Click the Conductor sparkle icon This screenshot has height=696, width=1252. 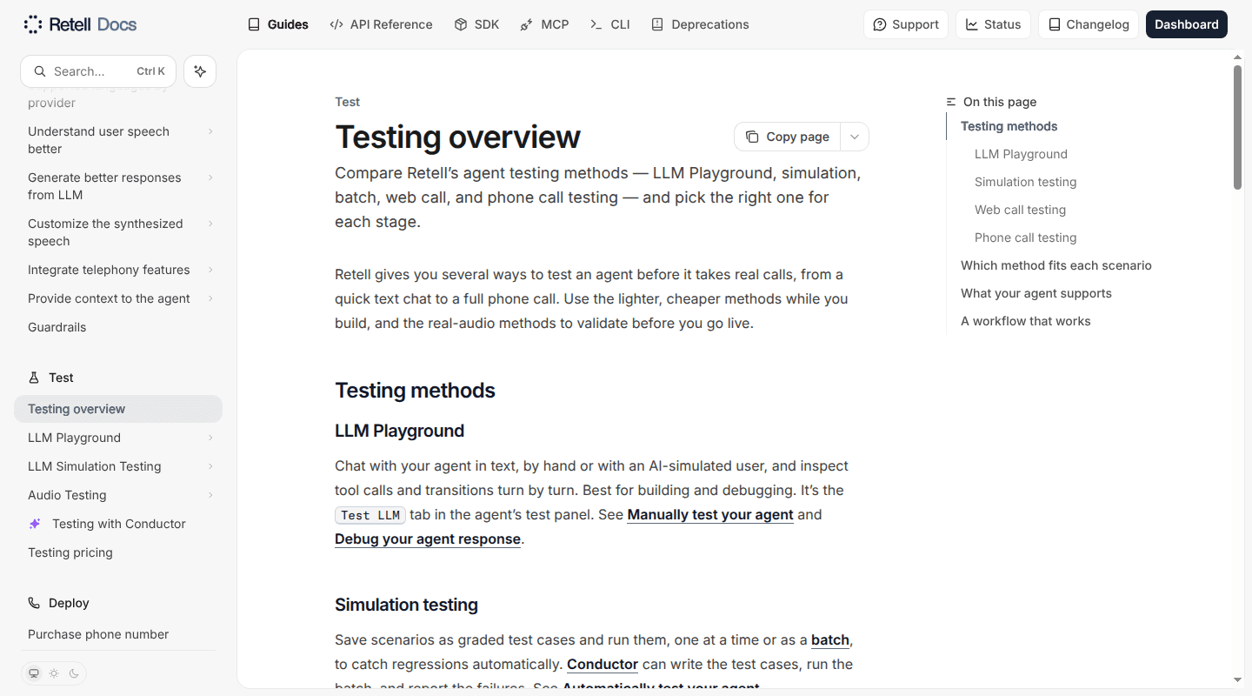click(x=35, y=524)
